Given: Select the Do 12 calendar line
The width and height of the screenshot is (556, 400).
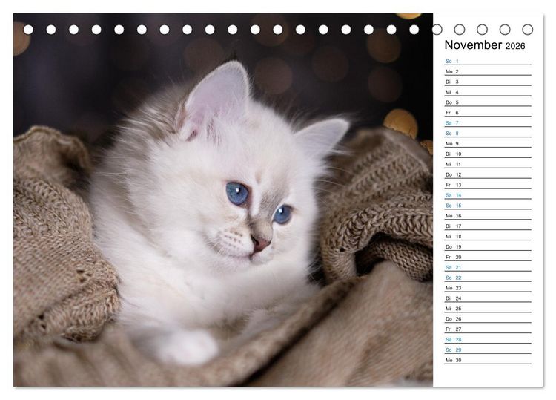Looking at the screenshot, I should pos(488,174).
